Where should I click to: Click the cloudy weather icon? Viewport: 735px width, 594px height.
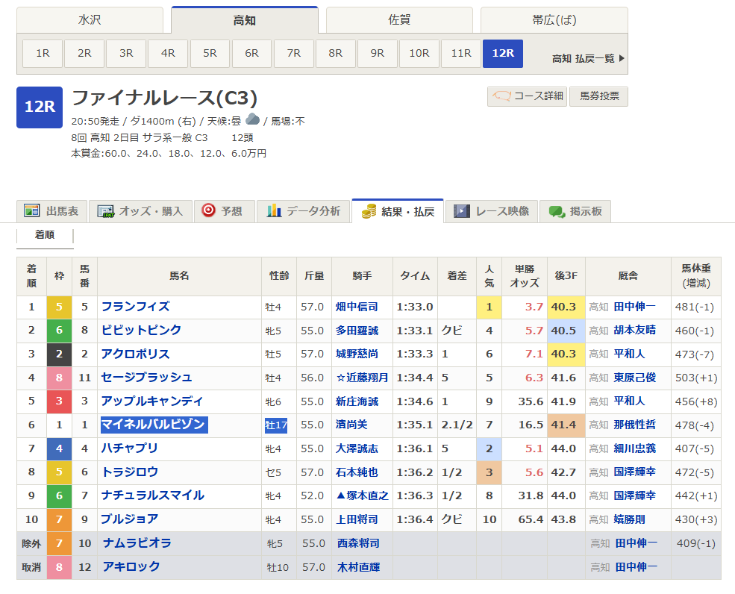[253, 119]
